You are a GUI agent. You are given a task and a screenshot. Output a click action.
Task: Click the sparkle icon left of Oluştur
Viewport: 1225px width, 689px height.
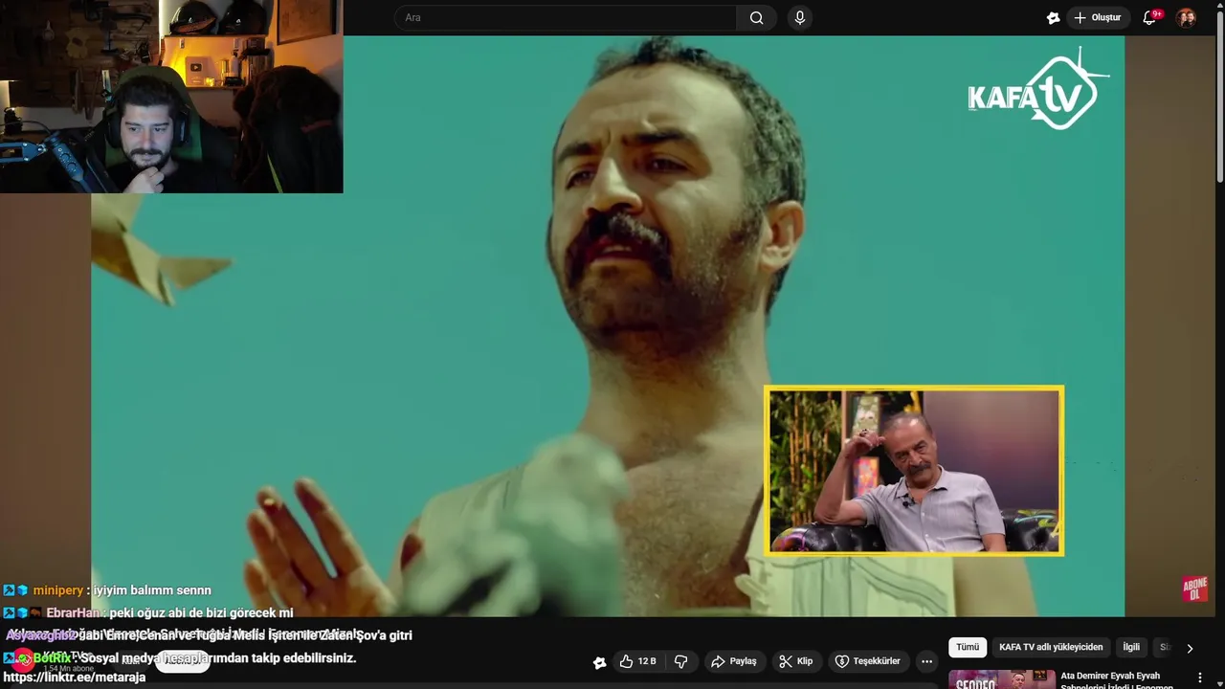(1053, 17)
